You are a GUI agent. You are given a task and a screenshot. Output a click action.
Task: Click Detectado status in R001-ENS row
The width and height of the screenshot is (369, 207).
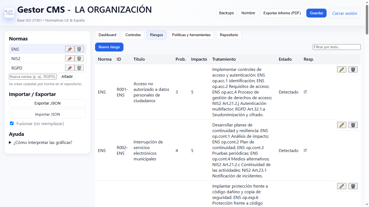tap(289, 92)
